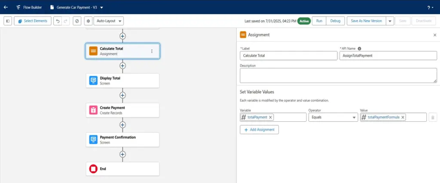Viewport: 440px width, 183px height.
Task: Open Calculate Total element options menu
Action: click(x=152, y=51)
